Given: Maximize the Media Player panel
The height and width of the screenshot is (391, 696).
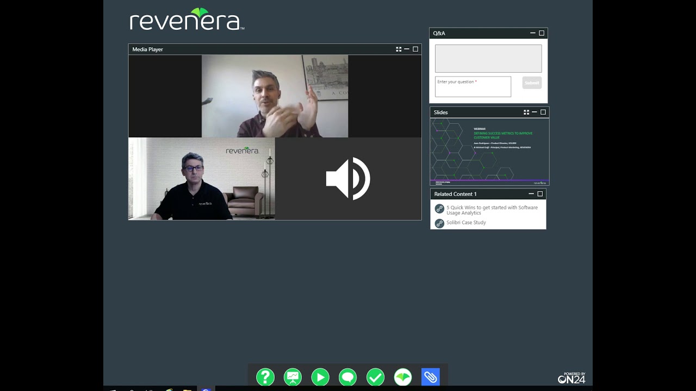Looking at the screenshot, I should 415,49.
